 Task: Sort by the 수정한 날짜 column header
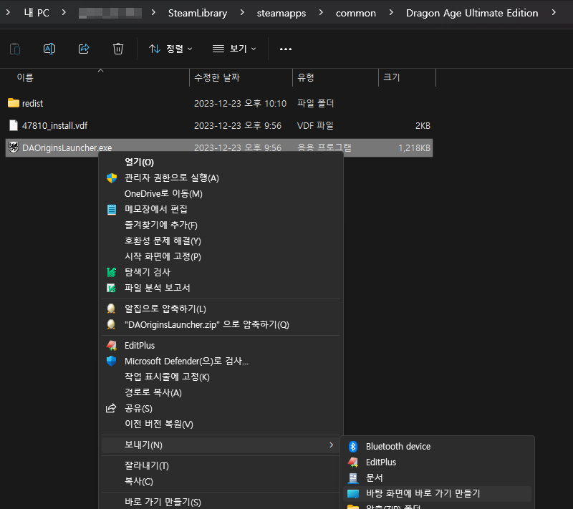coord(241,77)
